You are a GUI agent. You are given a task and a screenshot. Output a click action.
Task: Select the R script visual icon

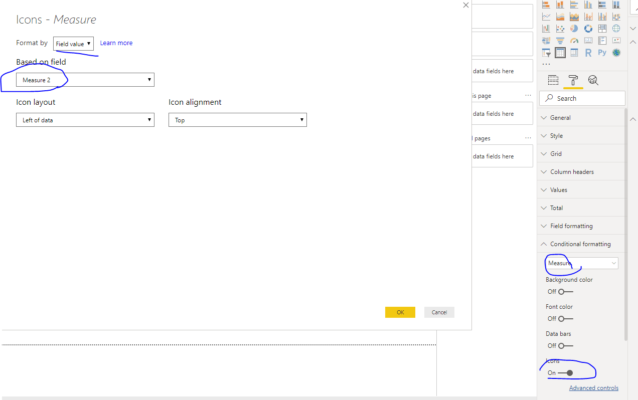point(588,53)
